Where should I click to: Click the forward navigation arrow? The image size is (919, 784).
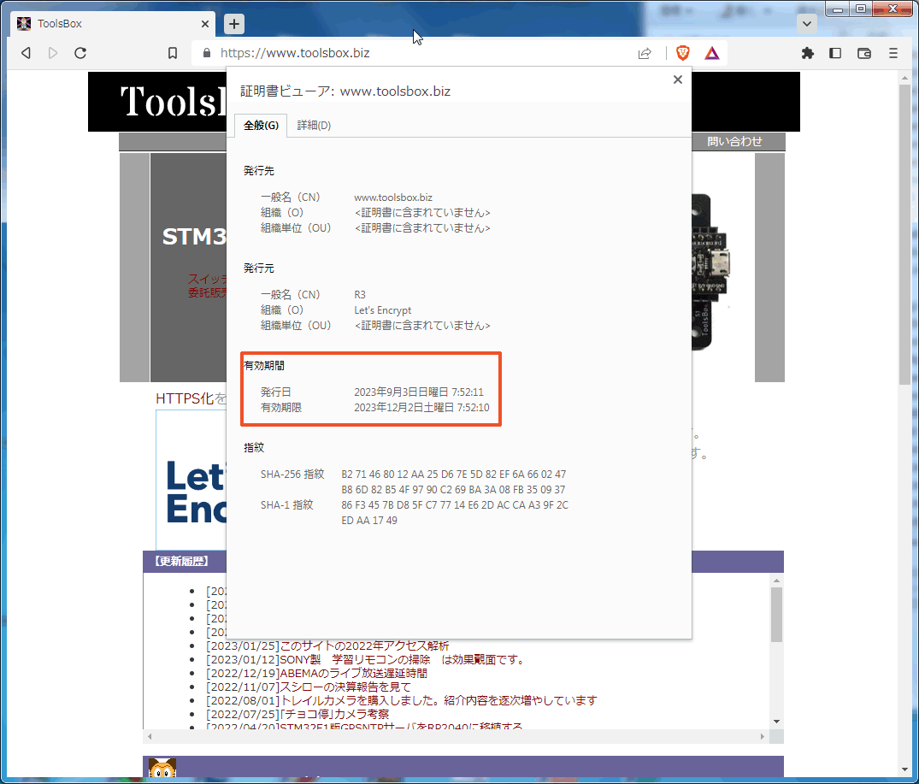pyautogui.click(x=53, y=53)
